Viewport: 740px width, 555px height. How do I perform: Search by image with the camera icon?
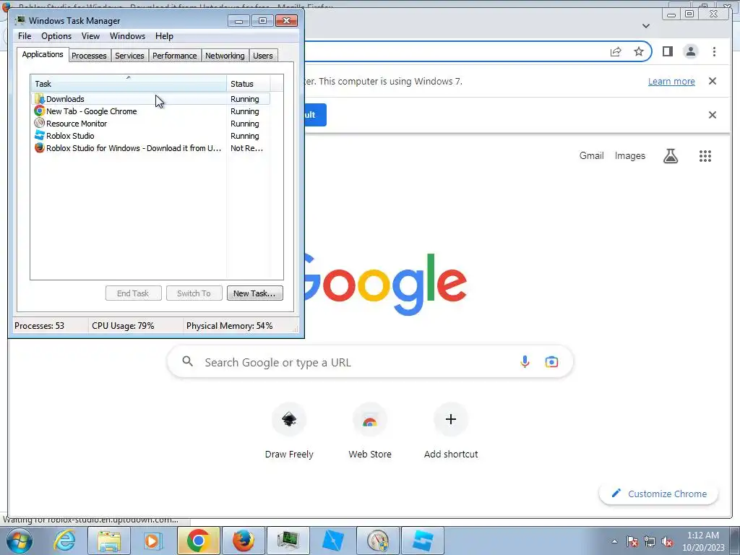click(551, 362)
